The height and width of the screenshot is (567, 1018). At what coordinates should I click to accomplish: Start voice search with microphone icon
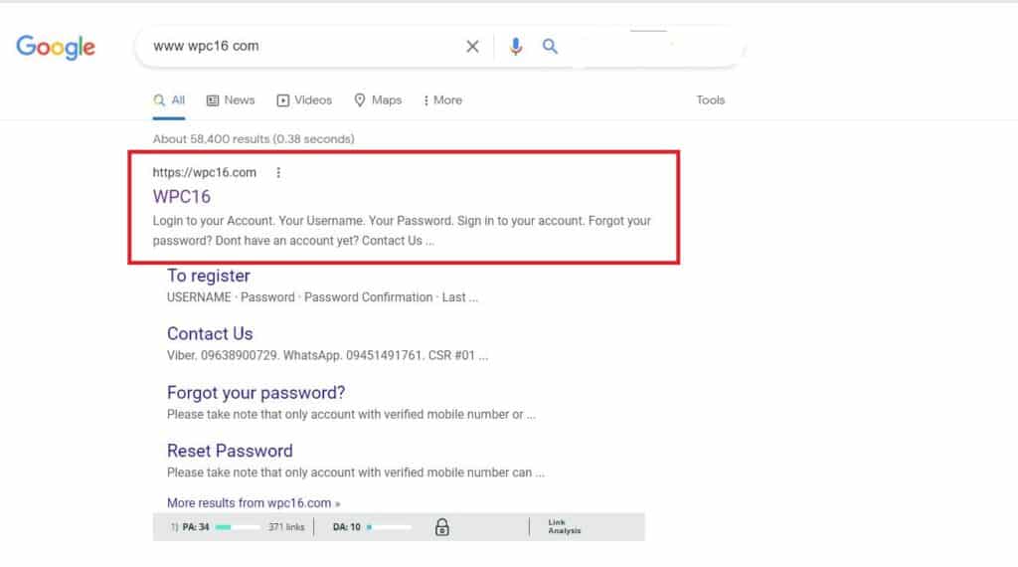516,46
